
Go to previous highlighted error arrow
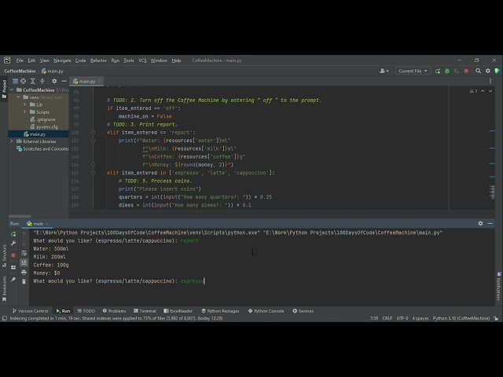tap(483, 91)
